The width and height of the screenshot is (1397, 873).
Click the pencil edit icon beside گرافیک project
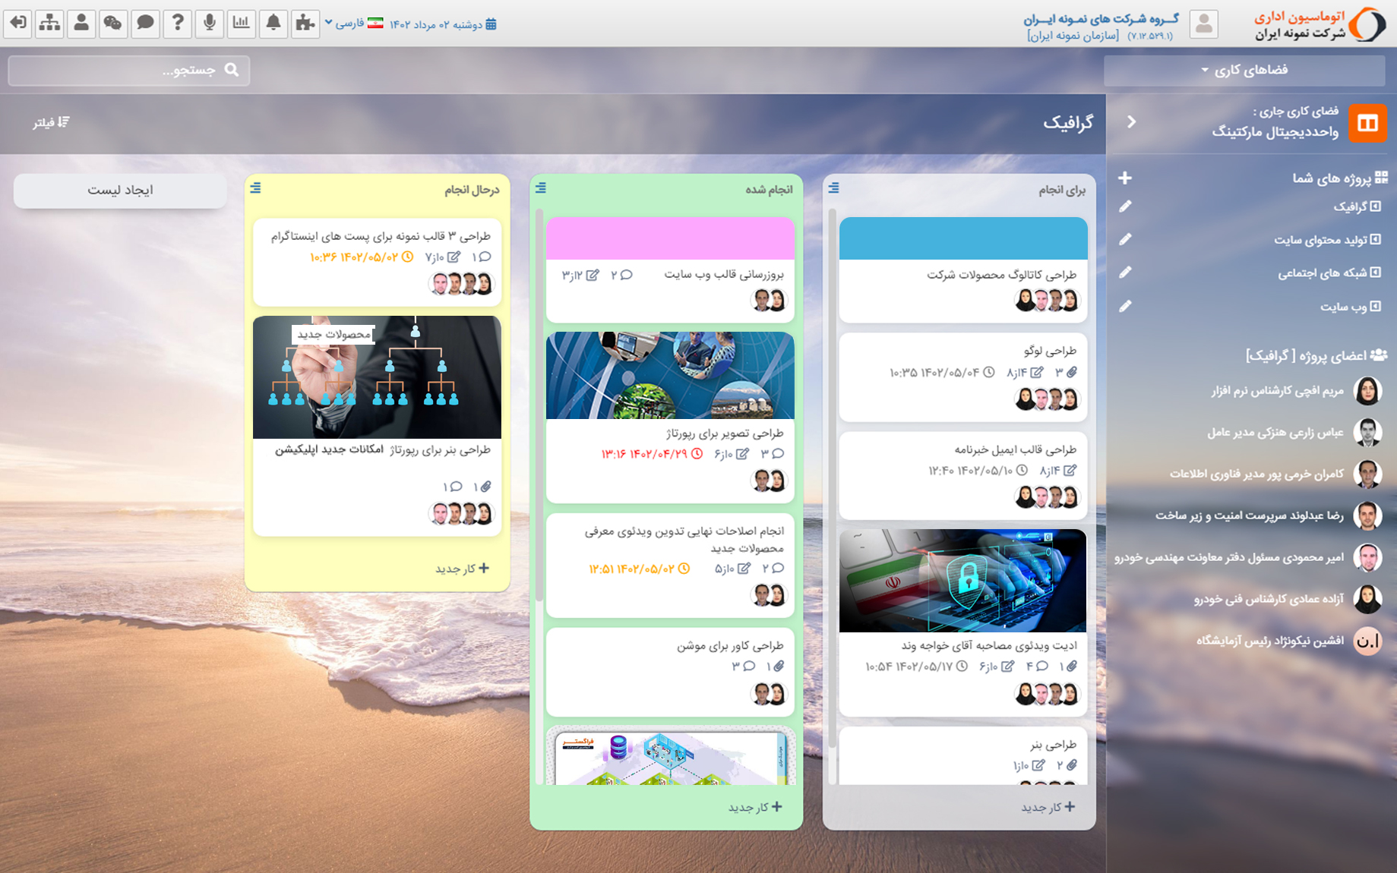[1125, 206]
